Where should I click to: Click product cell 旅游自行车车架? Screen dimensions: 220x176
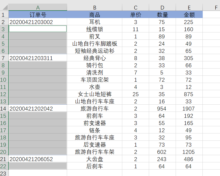95,152
